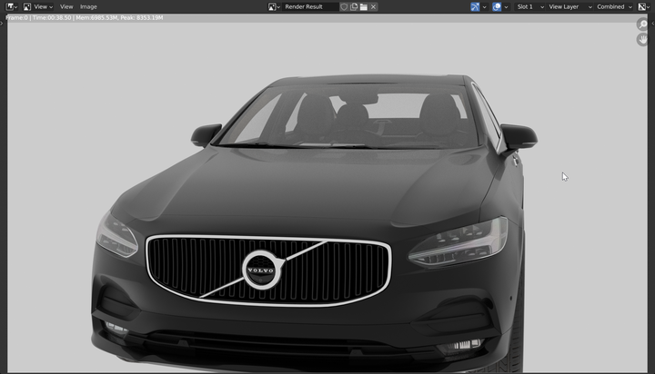
Task: Open the editor type selector
Action: click(x=11, y=6)
